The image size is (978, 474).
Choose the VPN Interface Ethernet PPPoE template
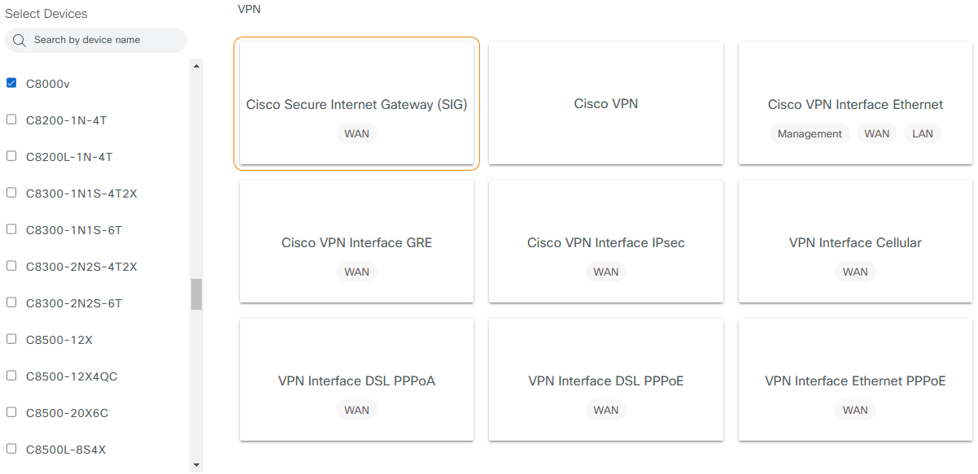pos(854,380)
